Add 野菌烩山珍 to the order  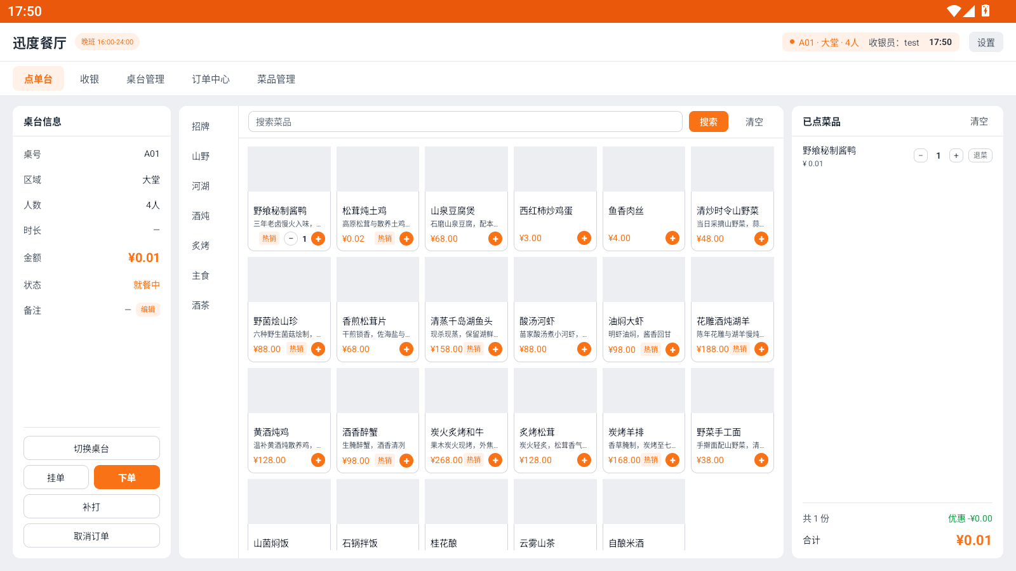coord(318,349)
